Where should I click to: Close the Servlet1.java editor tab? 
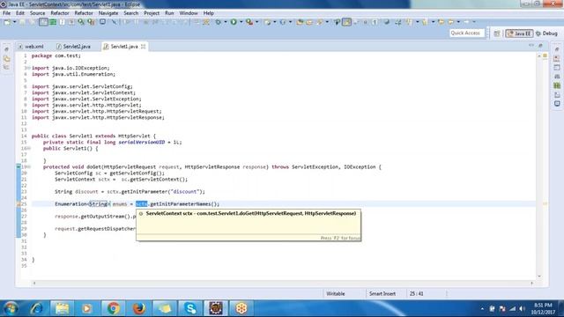[x=143, y=47]
